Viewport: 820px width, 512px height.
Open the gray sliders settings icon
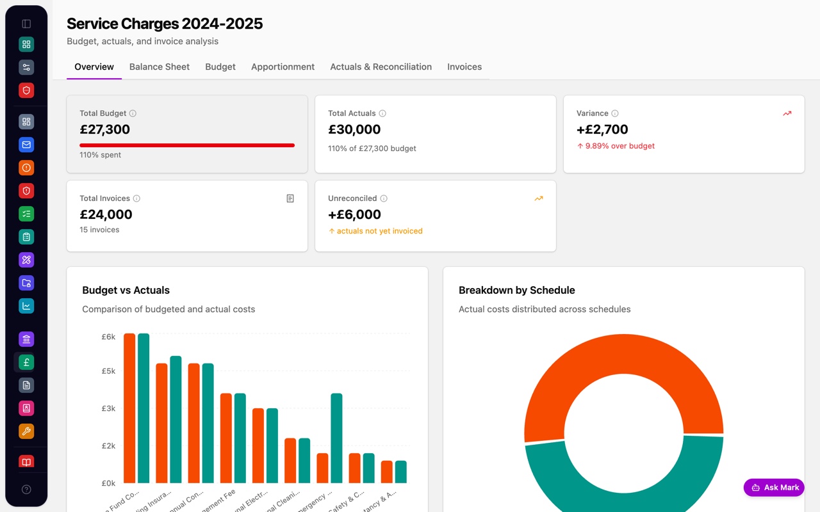26,67
